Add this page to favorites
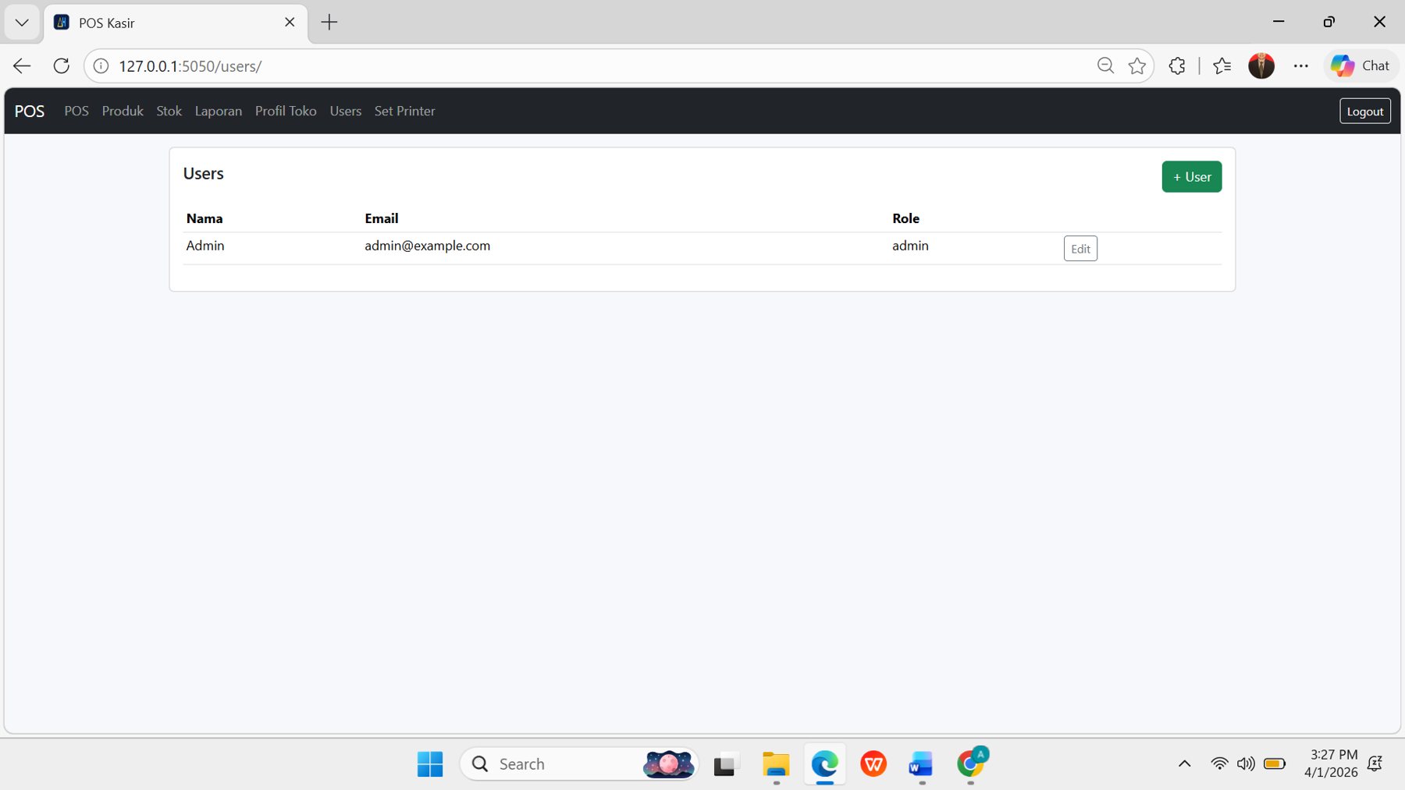 1137,66
